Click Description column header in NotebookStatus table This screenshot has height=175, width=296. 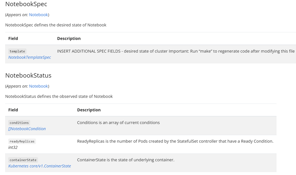click(89, 110)
